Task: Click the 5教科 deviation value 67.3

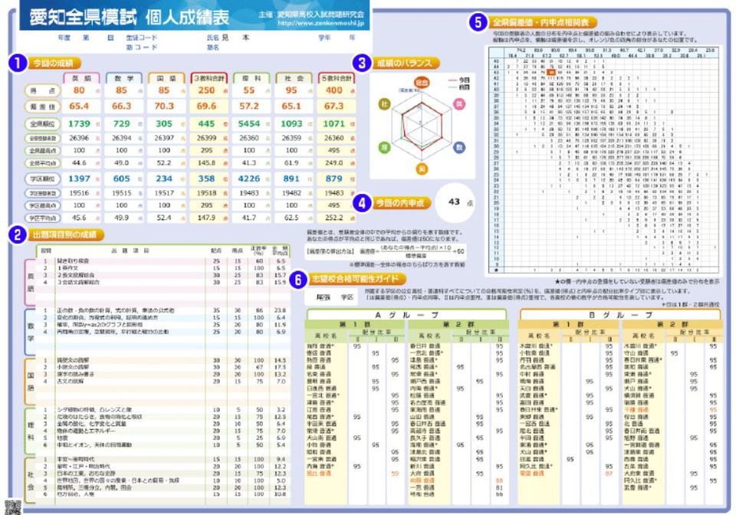Action: [333, 107]
